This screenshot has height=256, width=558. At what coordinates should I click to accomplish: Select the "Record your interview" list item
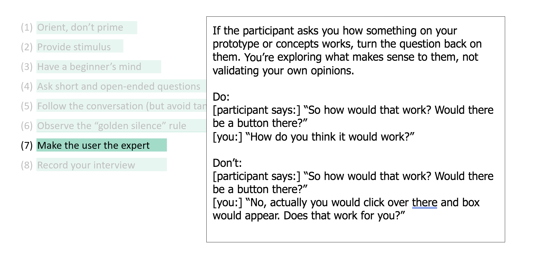[102, 165]
